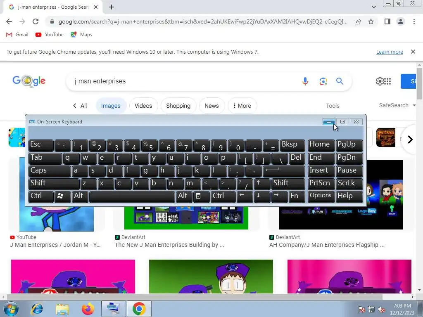Toggle the left Shift key

point(54,184)
